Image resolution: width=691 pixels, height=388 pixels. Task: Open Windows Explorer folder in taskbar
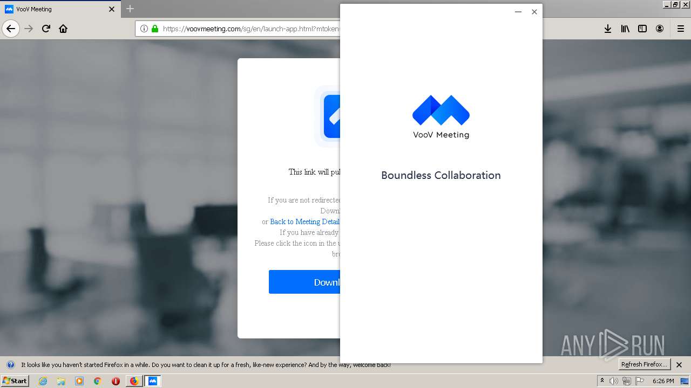(x=61, y=381)
